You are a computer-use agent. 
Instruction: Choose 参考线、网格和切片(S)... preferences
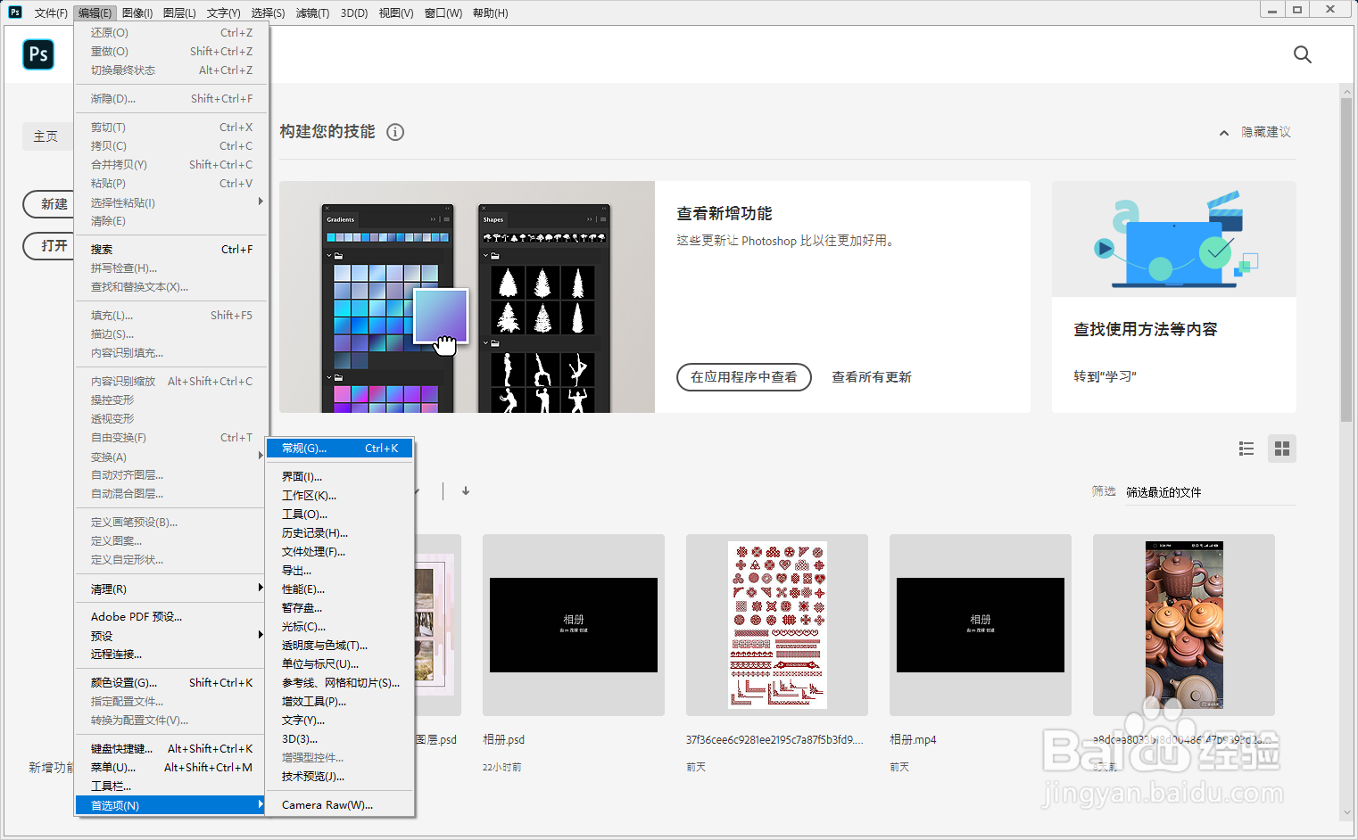click(340, 682)
